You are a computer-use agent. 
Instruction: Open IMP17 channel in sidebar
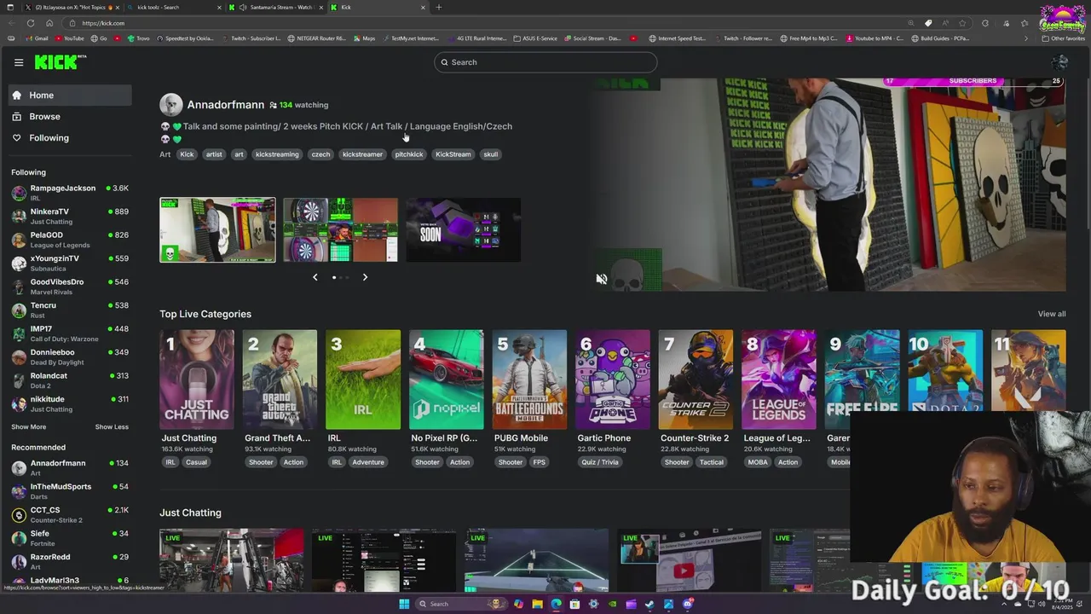(x=70, y=333)
